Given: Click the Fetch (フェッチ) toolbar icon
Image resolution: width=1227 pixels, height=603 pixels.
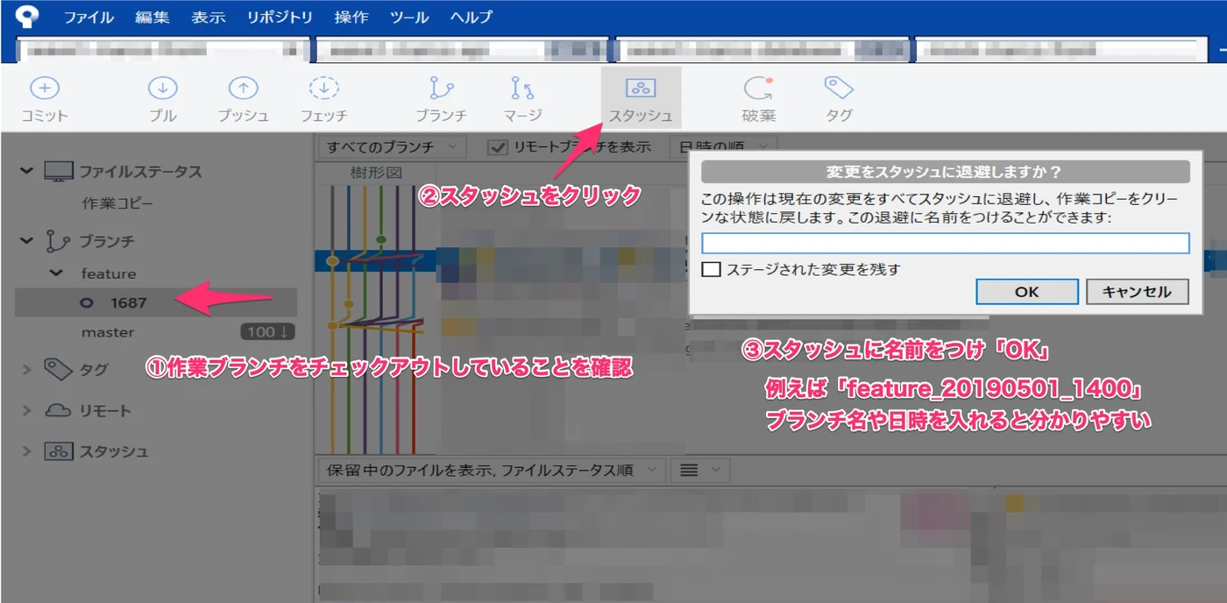Looking at the screenshot, I should (x=324, y=88).
